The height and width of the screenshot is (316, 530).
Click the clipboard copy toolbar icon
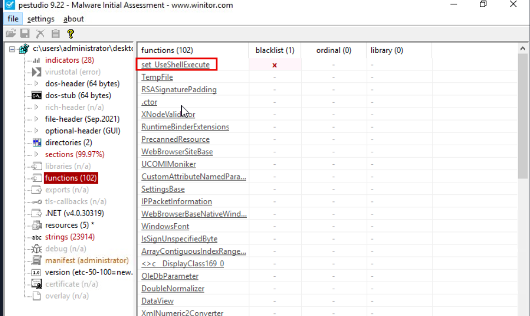pos(55,34)
